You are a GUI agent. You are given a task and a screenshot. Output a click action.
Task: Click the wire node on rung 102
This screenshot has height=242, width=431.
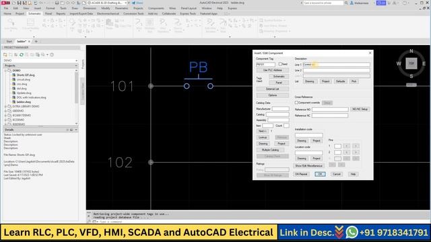[151, 162]
